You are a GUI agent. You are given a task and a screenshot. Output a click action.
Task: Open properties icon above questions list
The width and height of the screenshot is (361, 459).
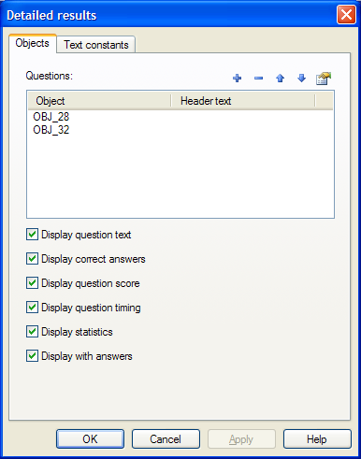point(324,79)
